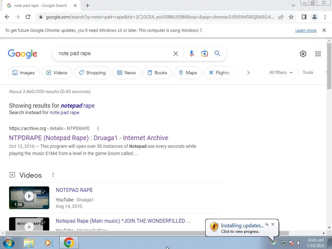This screenshot has height=249, width=332.
Task: Switch to the Images filter tab
Action: pyautogui.click(x=23, y=73)
